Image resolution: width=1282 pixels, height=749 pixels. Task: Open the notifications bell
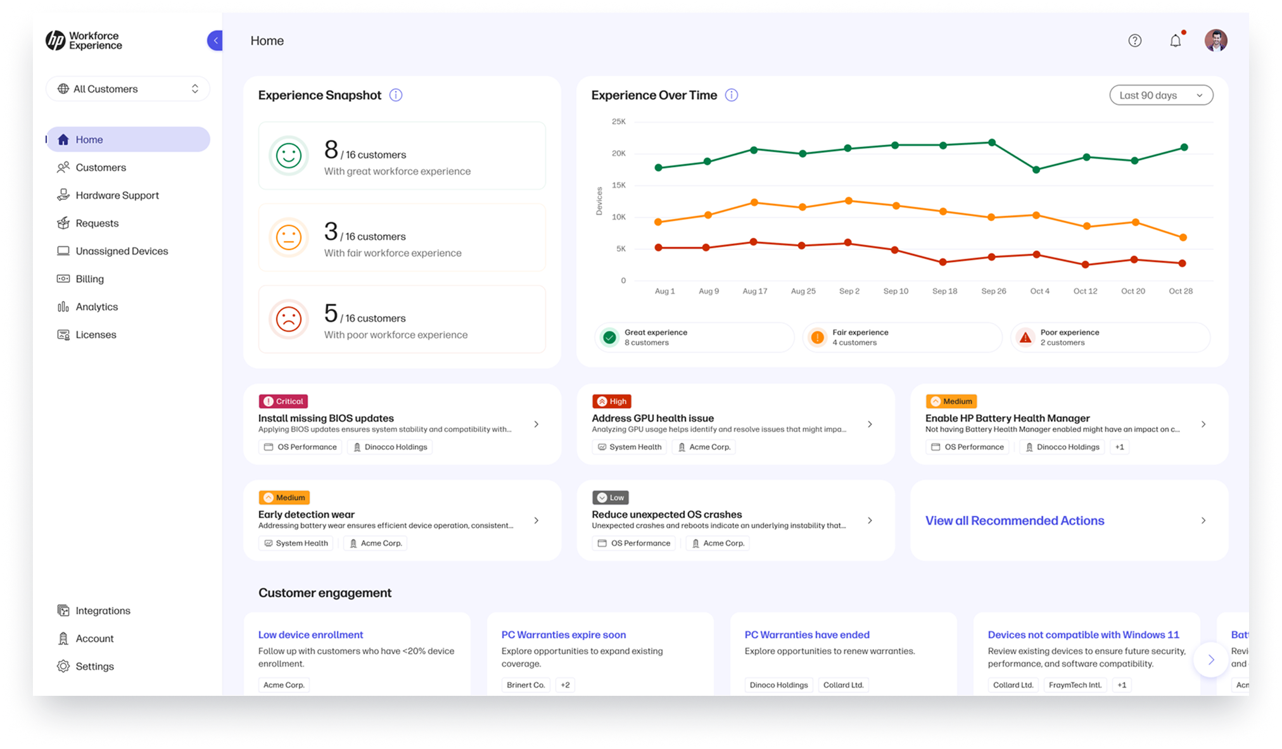pyautogui.click(x=1176, y=40)
